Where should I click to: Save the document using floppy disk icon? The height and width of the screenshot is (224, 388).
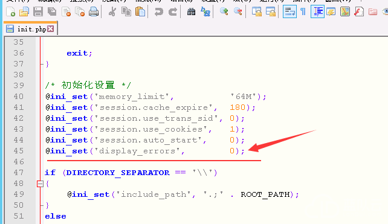click(38, 11)
